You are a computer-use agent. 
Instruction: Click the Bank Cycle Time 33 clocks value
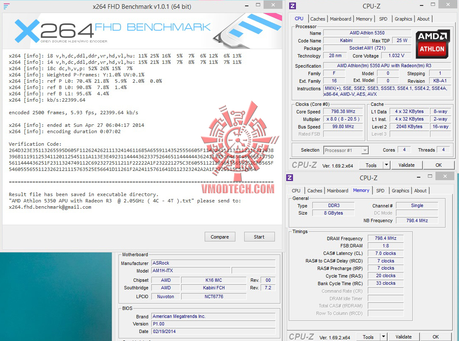click(385, 283)
